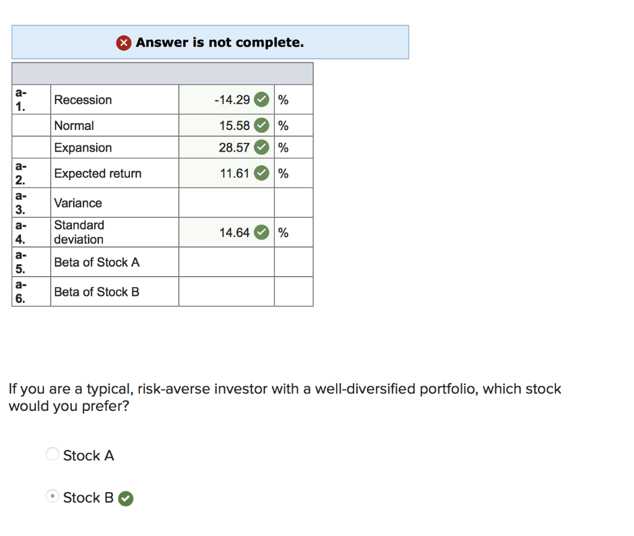634x536 pixels.
Task: Click the percent sign beside 14.64
Action: 283,232
